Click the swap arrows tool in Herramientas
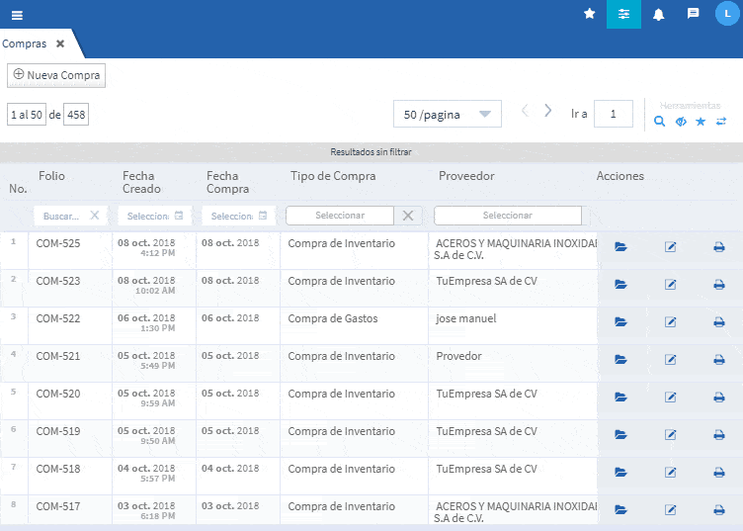This screenshot has width=743, height=531. click(720, 122)
